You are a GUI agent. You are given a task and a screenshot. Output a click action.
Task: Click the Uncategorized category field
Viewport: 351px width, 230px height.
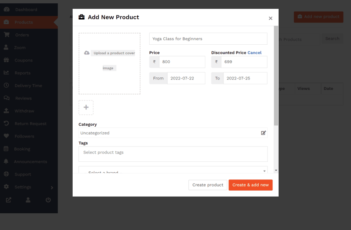(x=173, y=133)
